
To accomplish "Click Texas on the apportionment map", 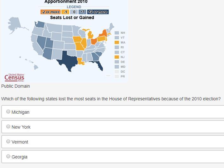I will pos(67,60).
